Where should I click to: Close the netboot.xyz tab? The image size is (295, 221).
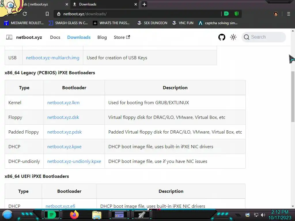coord(67,4)
